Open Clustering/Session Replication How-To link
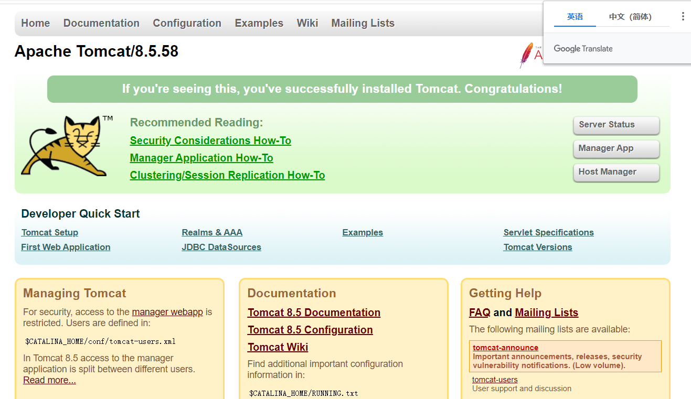 coord(227,175)
